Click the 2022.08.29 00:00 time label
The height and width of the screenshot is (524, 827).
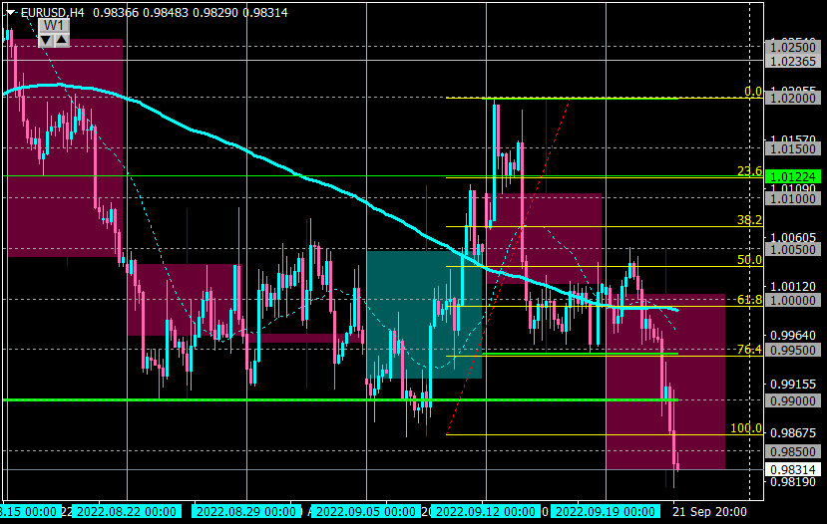tap(245, 511)
